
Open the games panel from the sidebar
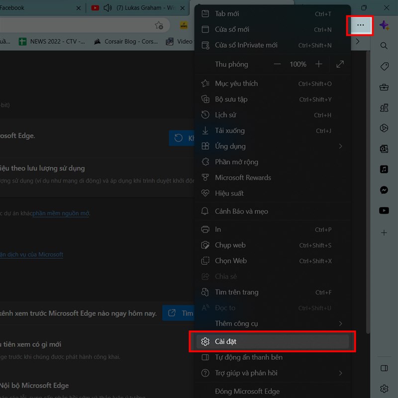click(384, 107)
